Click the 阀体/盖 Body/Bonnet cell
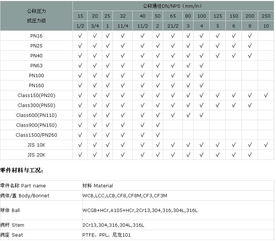The height and width of the screenshot is (241, 276). (x=25, y=196)
